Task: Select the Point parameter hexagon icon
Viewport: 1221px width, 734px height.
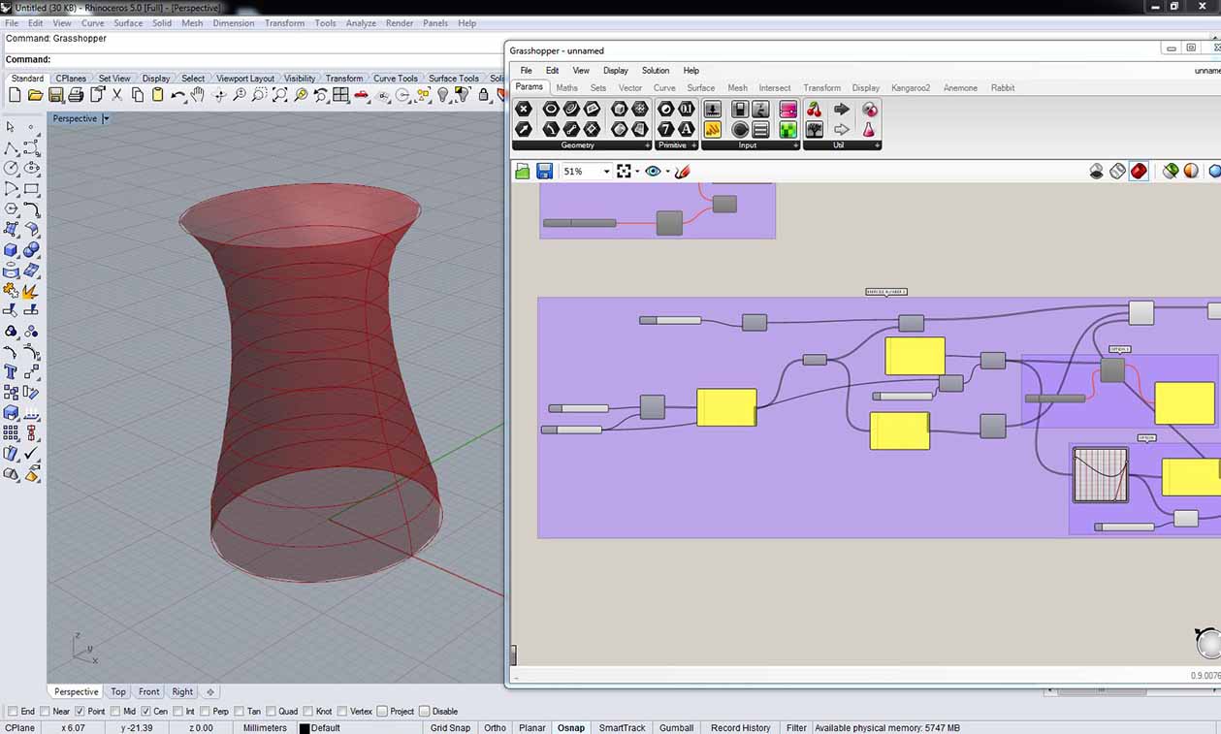Action: tap(524, 110)
